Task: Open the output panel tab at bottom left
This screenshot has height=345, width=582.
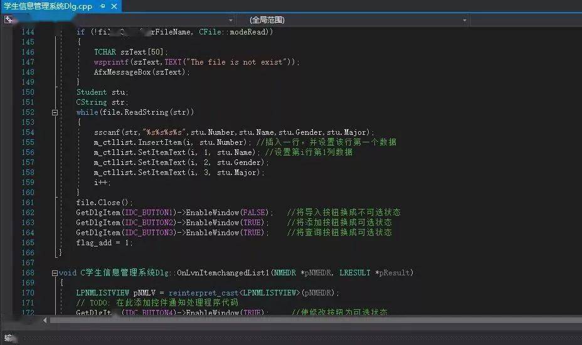Action: coord(9,339)
